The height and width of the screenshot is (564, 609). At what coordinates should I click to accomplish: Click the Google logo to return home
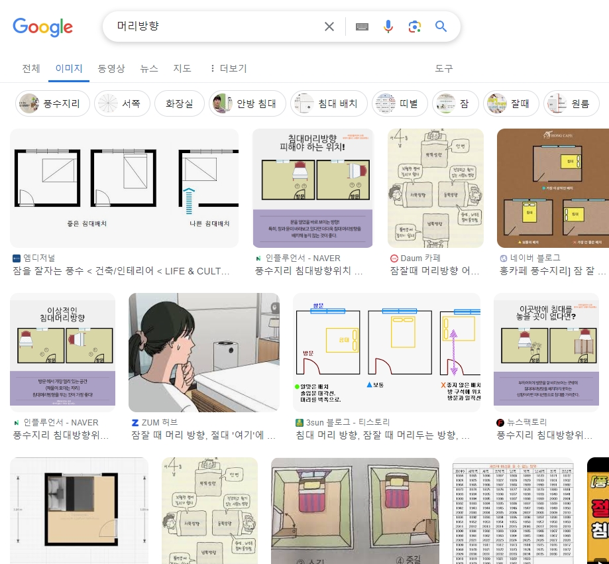pyautogui.click(x=42, y=28)
